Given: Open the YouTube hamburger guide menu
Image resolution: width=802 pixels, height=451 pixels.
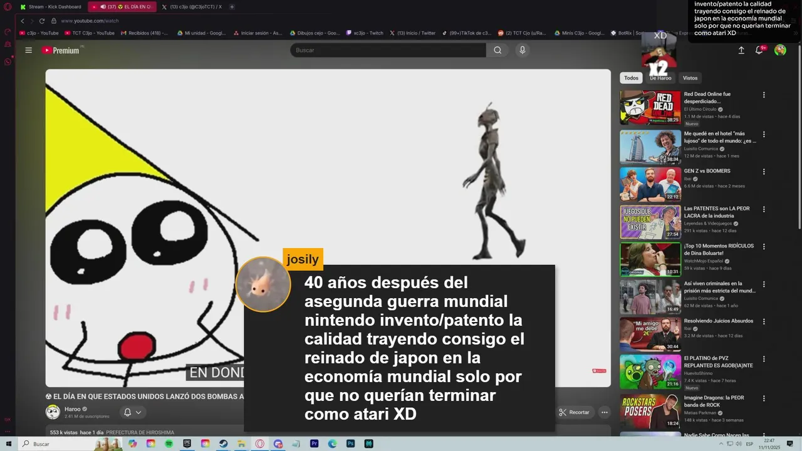Looking at the screenshot, I should [x=28, y=50].
